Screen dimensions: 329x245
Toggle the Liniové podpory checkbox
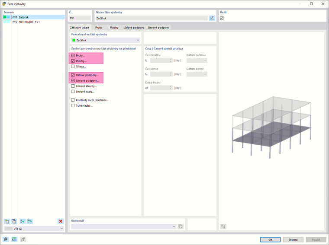73,80
